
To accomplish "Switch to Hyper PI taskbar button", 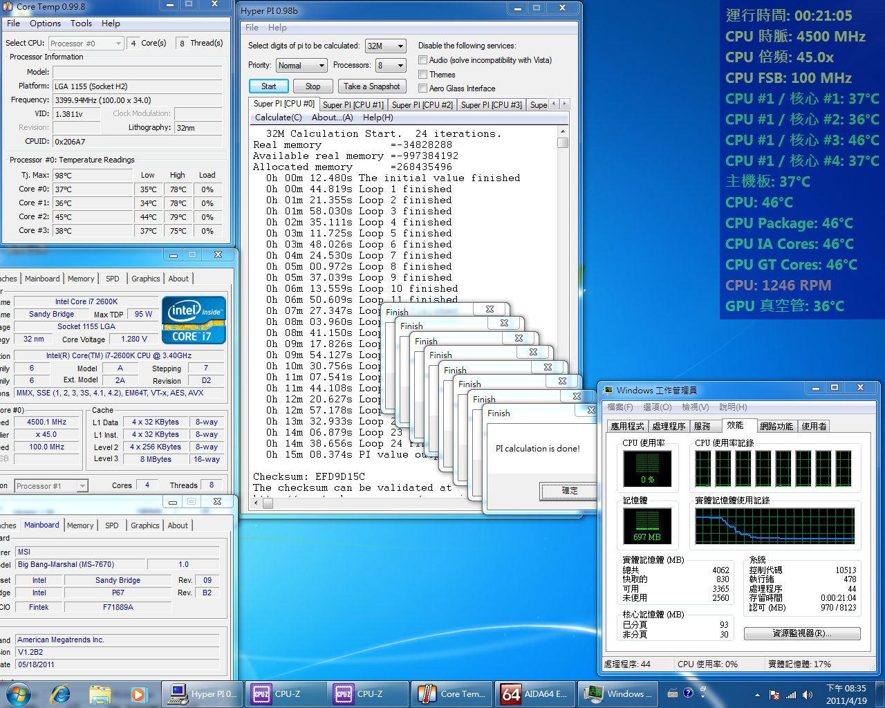I will point(203,693).
